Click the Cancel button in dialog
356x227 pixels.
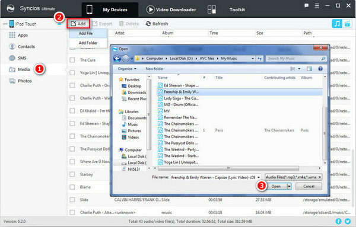pos(309,187)
